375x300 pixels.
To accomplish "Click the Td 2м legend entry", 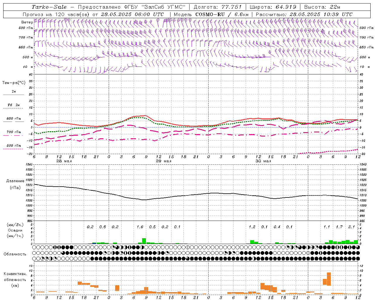I will pos(13,105).
